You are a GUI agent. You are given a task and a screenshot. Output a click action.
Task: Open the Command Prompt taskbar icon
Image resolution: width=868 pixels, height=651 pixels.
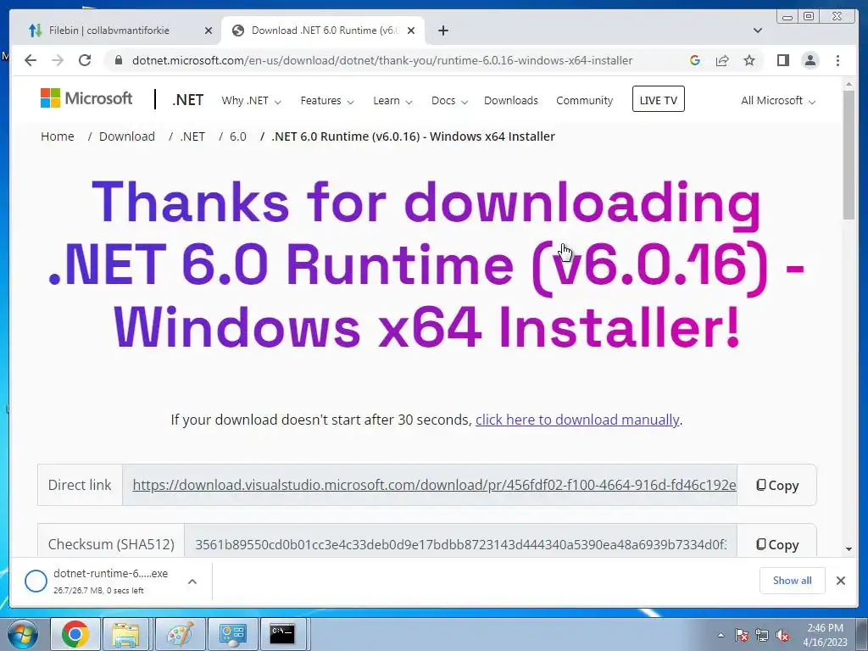(282, 634)
